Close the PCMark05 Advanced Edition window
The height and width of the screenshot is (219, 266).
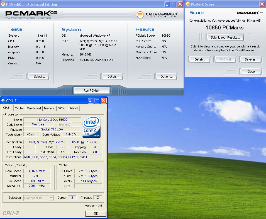pos(180,4)
